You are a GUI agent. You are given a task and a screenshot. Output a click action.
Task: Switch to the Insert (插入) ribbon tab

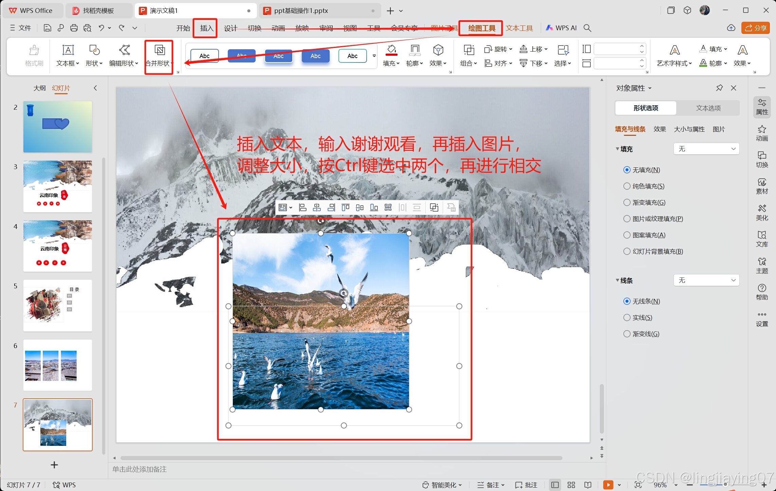(x=206, y=28)
